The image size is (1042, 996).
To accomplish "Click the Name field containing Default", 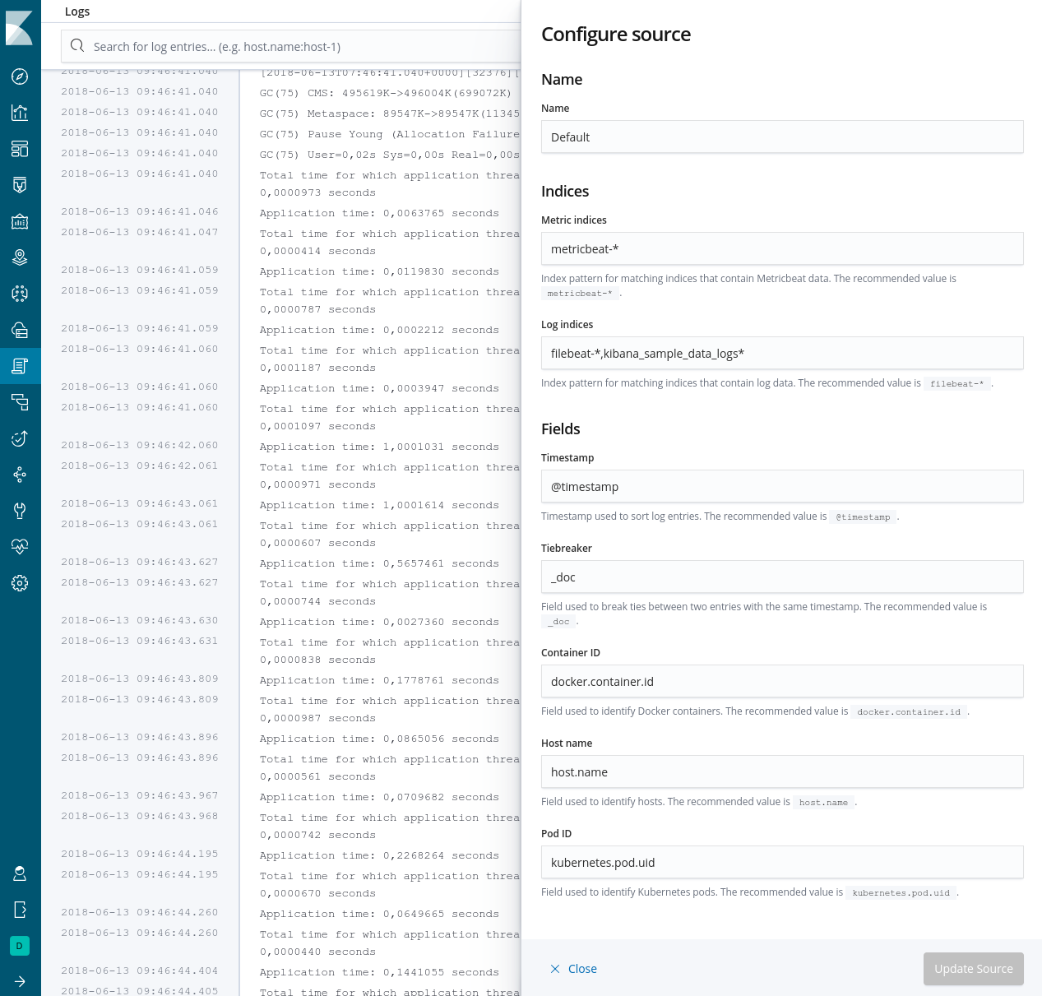I will (x=781, y=137).
